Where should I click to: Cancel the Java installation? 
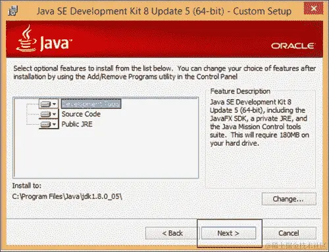click(289, 233)
